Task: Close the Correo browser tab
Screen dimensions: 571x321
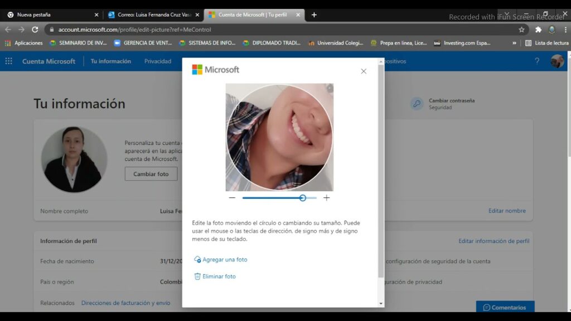Action: point(197,15)
